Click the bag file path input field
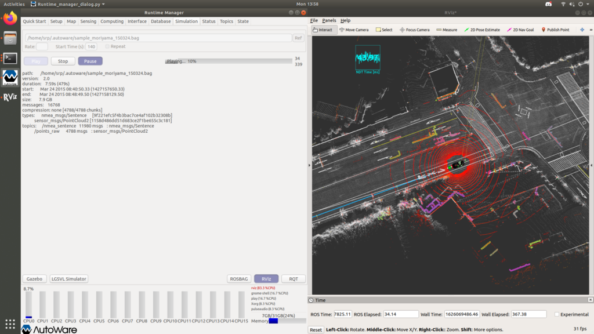 point(158,38)
